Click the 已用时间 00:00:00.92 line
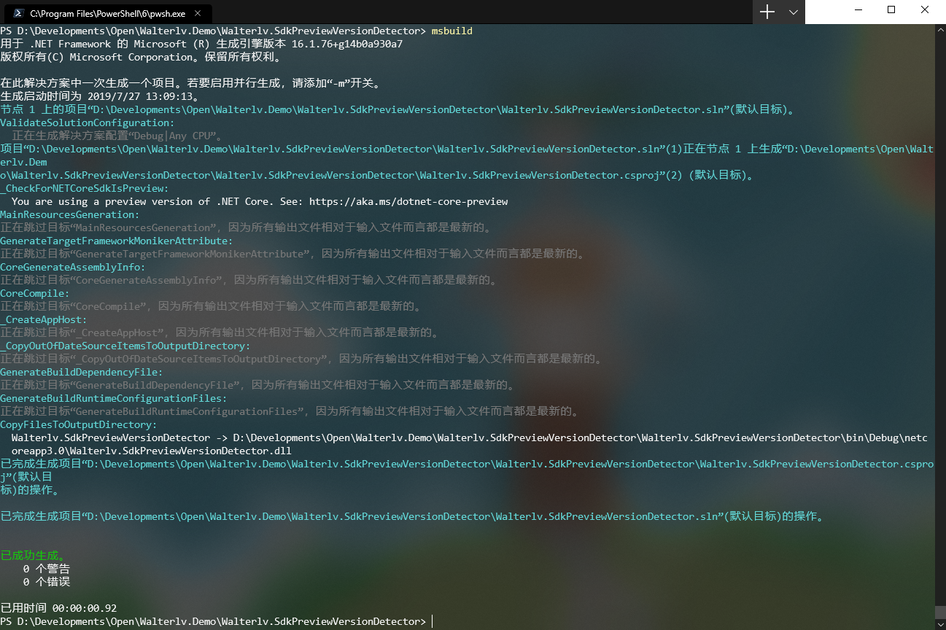The width and height of the screenshot is (946, 630). pos(58,608)
